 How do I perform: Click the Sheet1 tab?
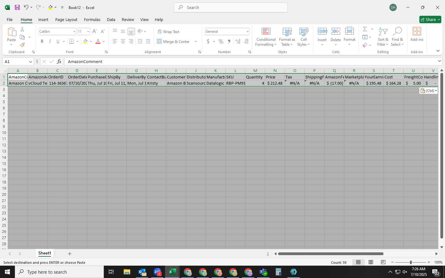click(x=44, y=253)
